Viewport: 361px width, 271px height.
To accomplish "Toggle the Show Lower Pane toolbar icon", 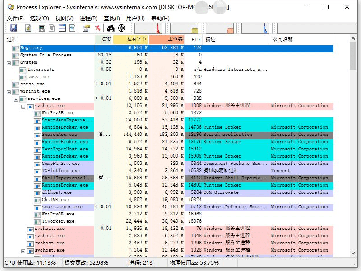I will (x=62, y=28).
